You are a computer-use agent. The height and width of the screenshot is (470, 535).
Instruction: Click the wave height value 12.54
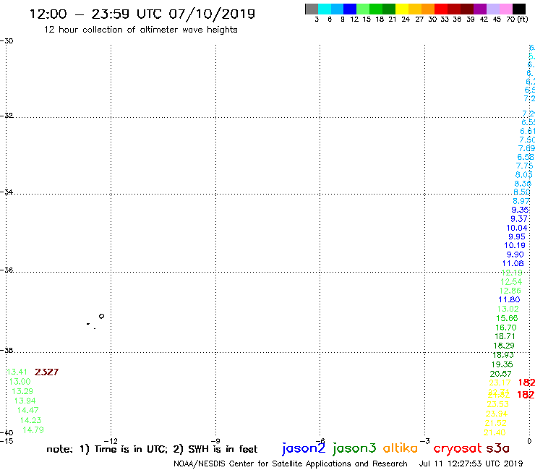tap(510, 281)
